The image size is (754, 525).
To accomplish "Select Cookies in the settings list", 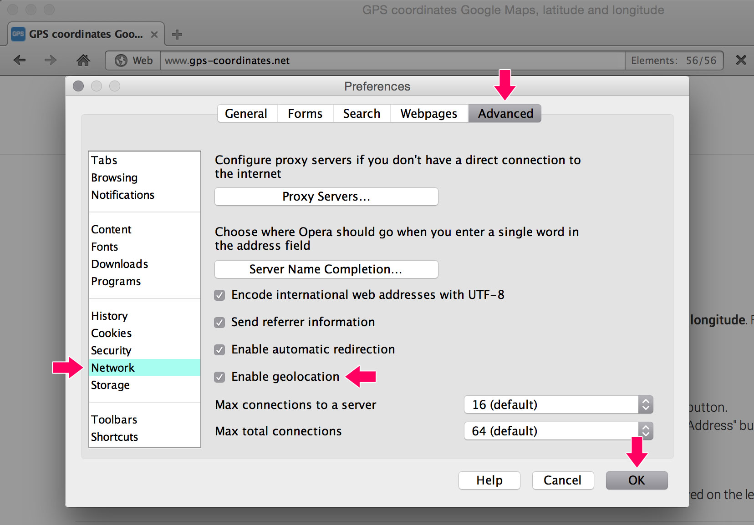I will 145,333.
